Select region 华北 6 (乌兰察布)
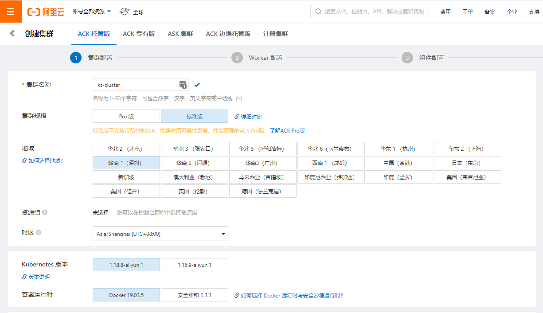 (x=331, y=149)
